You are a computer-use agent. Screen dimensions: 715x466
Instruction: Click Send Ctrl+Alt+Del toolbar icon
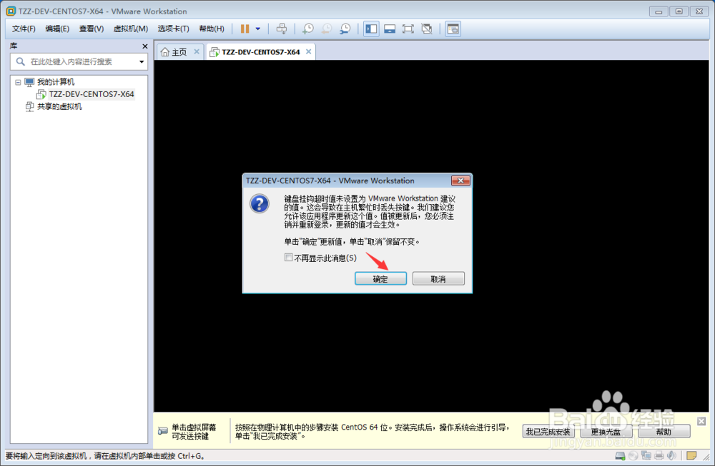click(282, 29)
